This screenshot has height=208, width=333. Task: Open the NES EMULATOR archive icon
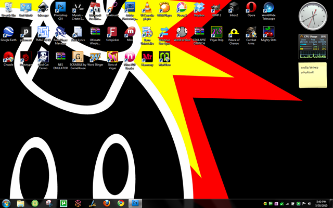click(x=60, y=60)
